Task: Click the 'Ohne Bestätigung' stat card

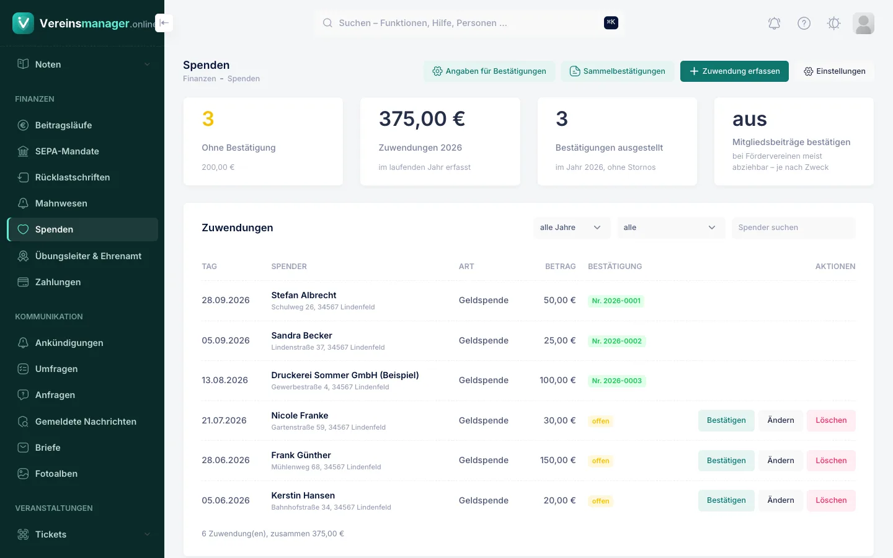Action: point(263,141)
